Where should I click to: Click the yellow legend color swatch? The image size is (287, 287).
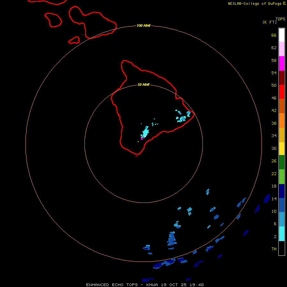(282, 149)
